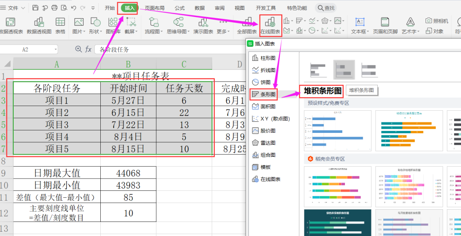This screenshot has height=236, width=461.
Task: Open the Name Box dropdown arrow
Action: (55, 49)
